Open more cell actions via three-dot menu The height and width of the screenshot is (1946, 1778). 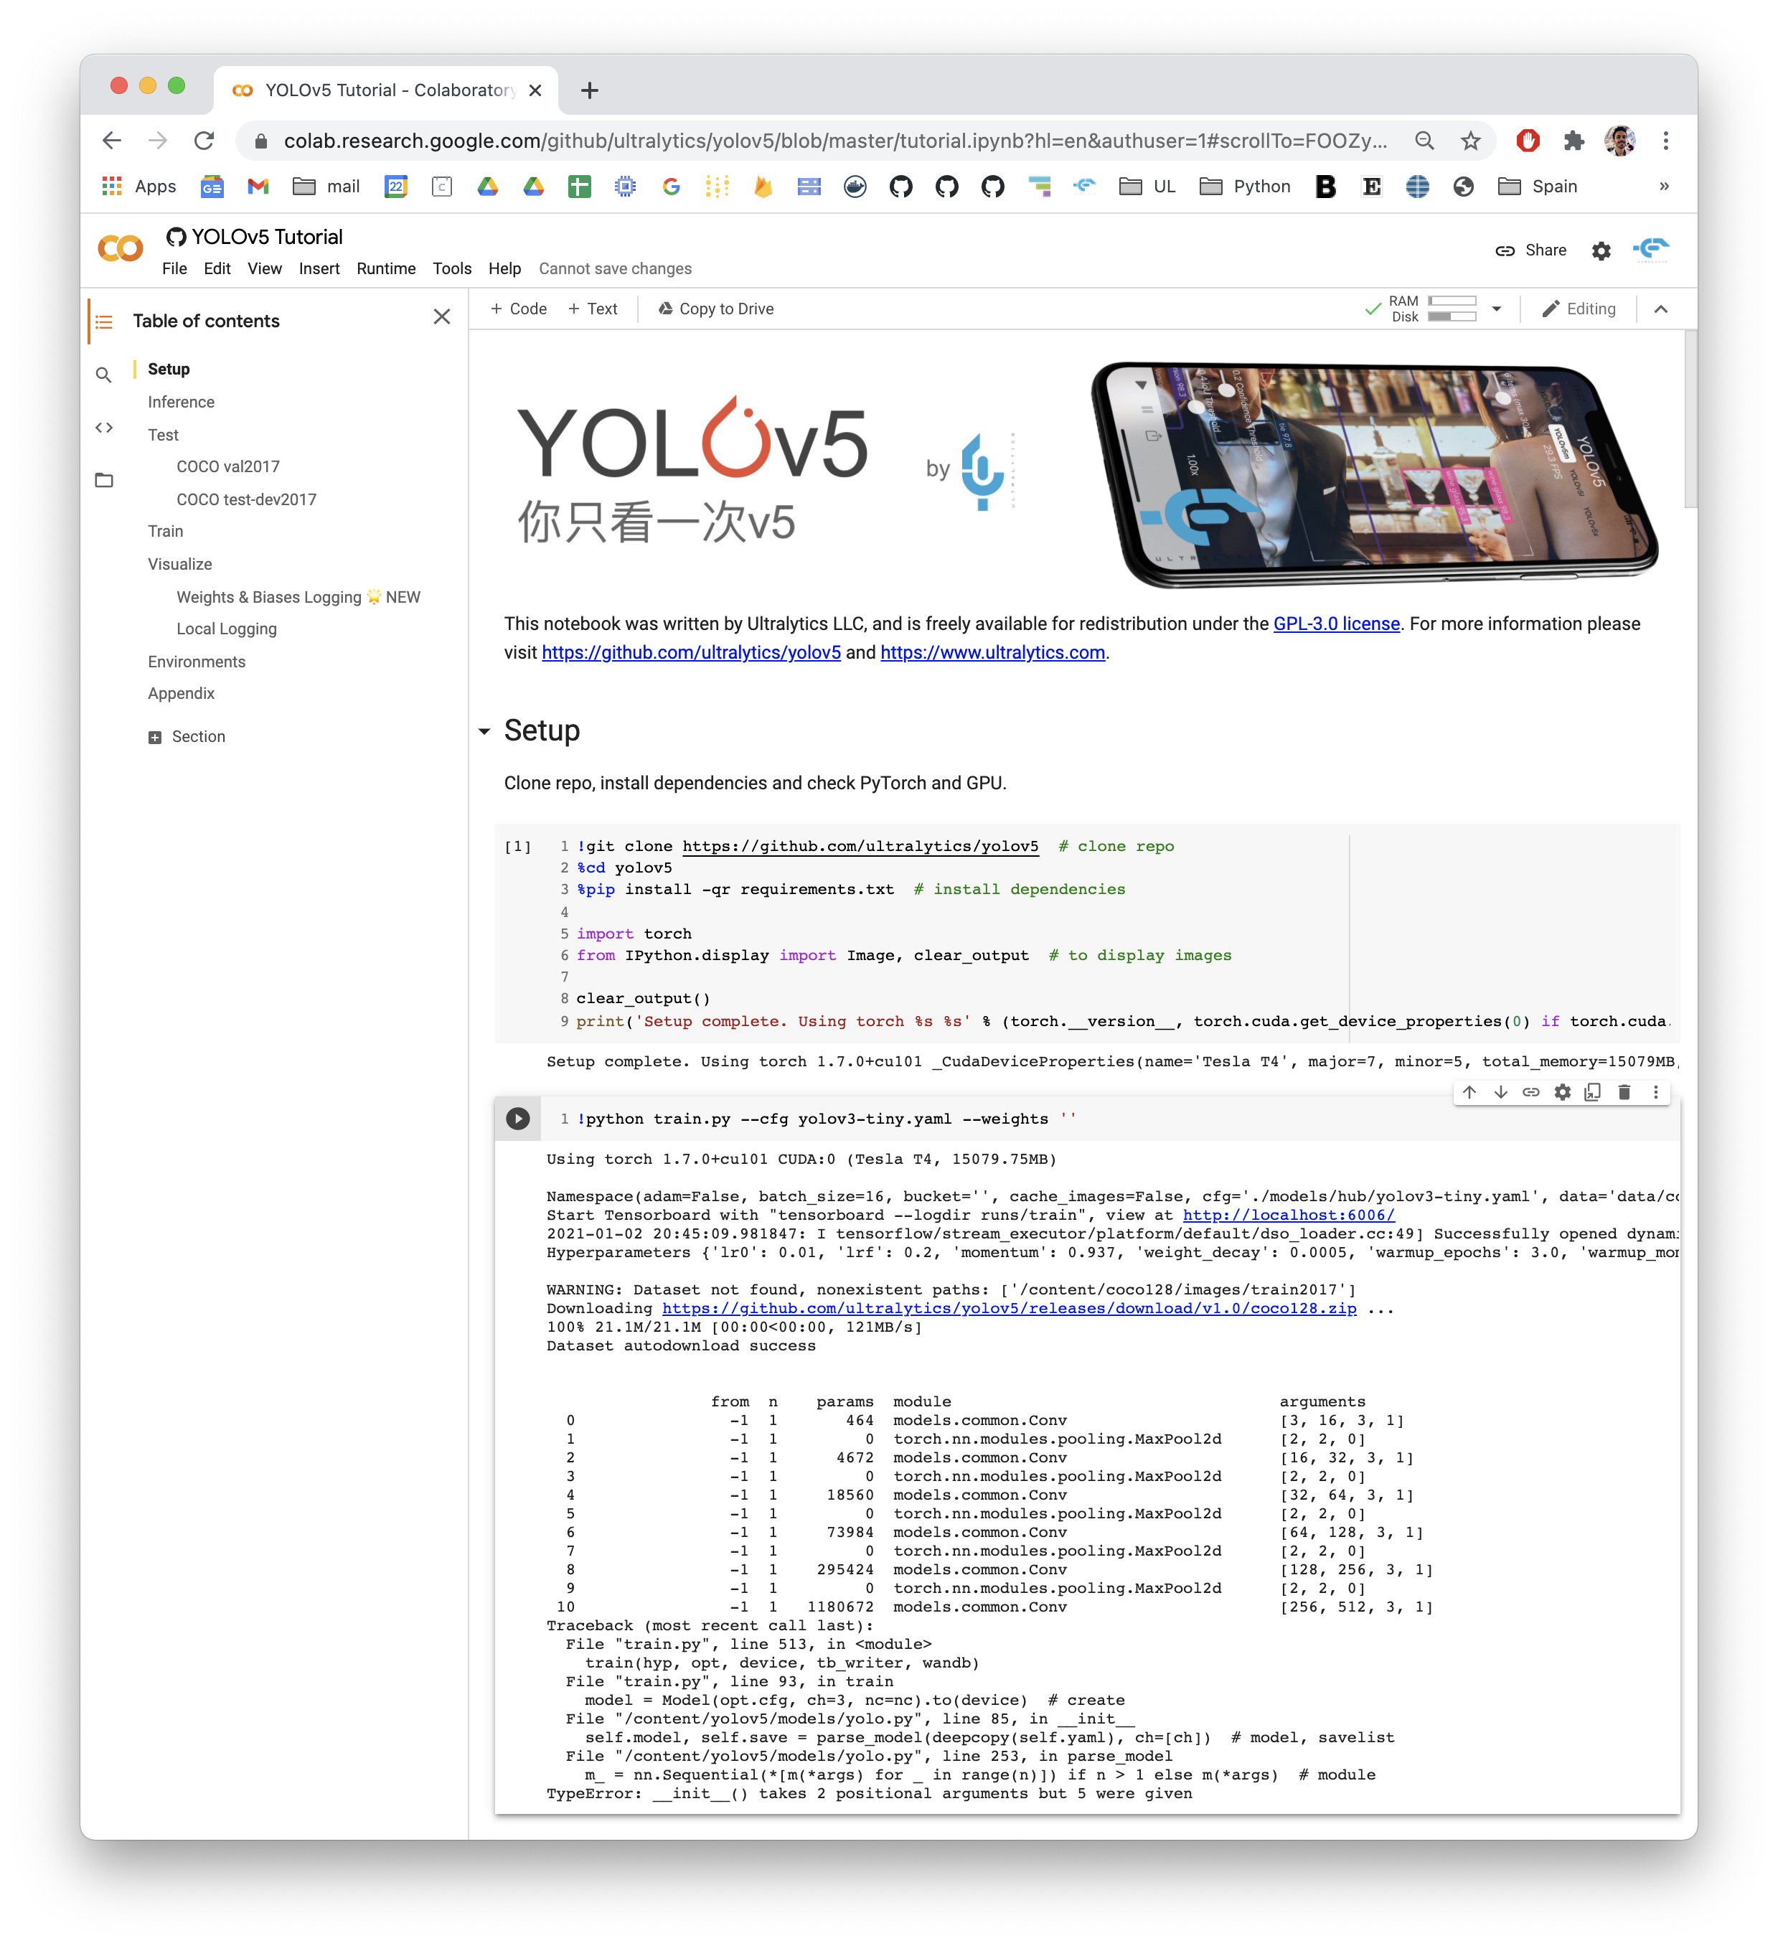1656,1091
